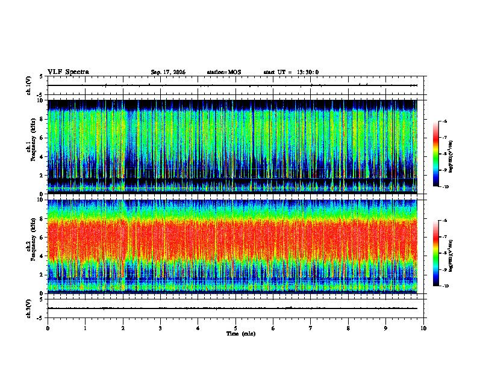The image size is (477, 368).
Task: Click the station=MOS label
Action: pos(224,72)
